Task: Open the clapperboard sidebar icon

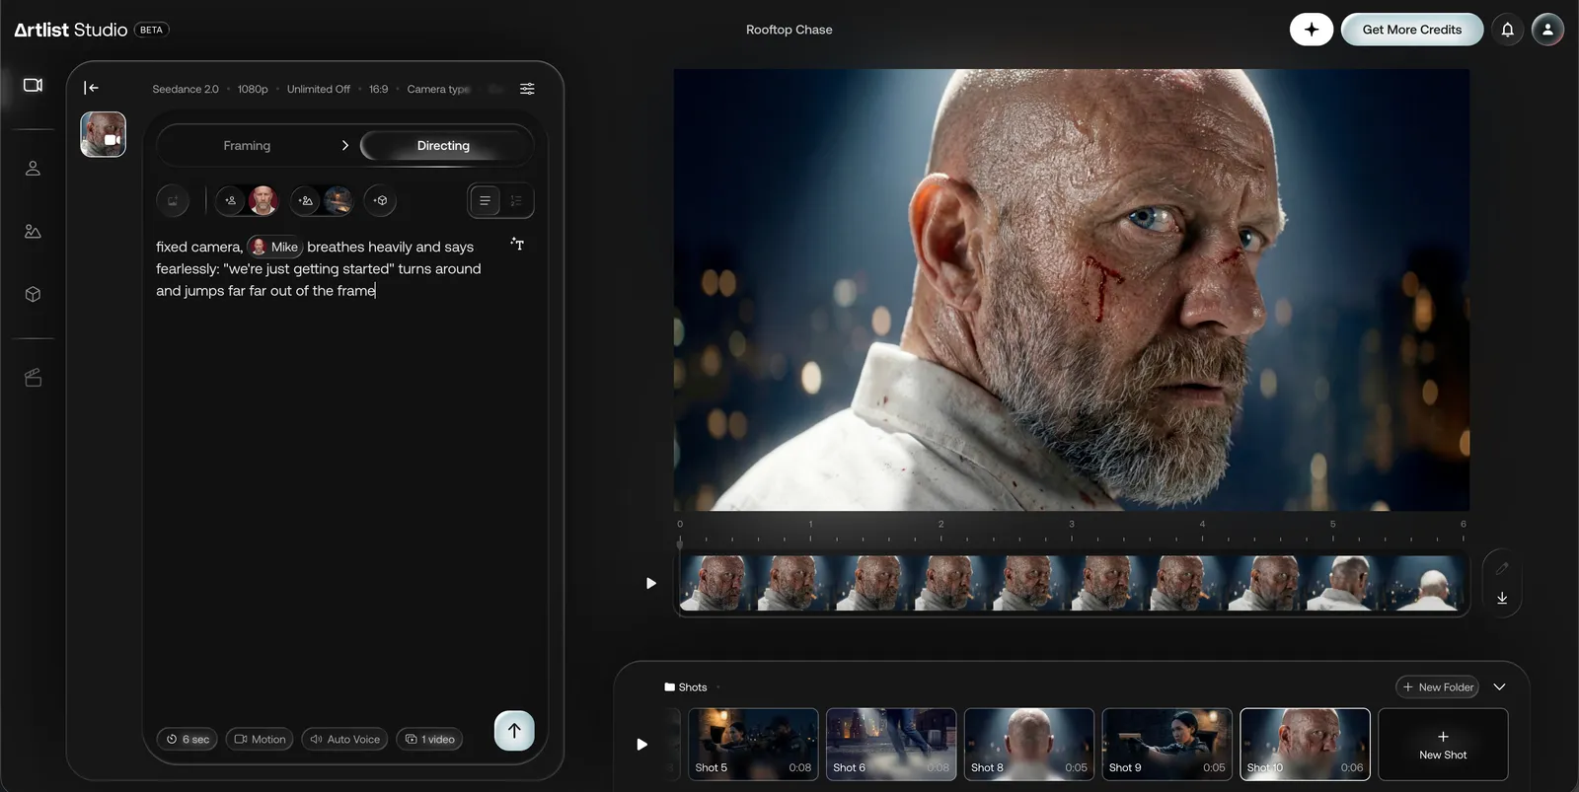Action: [33, 378]
